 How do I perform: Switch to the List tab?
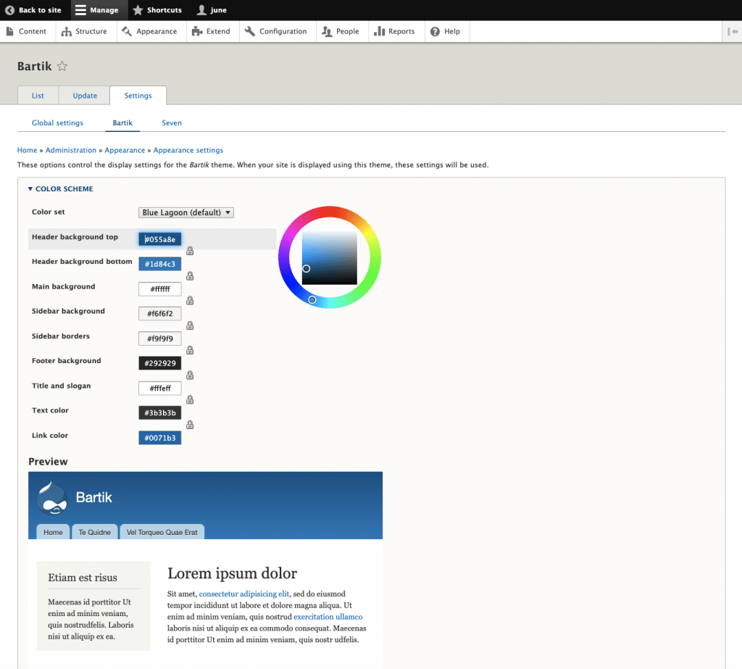pyautogui.click(x=38, y=96)
